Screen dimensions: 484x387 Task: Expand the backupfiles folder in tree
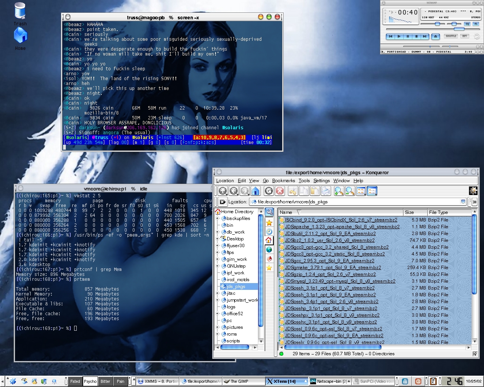(x=217, y=218)
